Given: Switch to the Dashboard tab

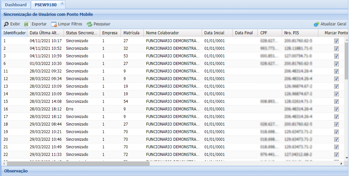Looking at the screenshot, I should pos(15,5).
